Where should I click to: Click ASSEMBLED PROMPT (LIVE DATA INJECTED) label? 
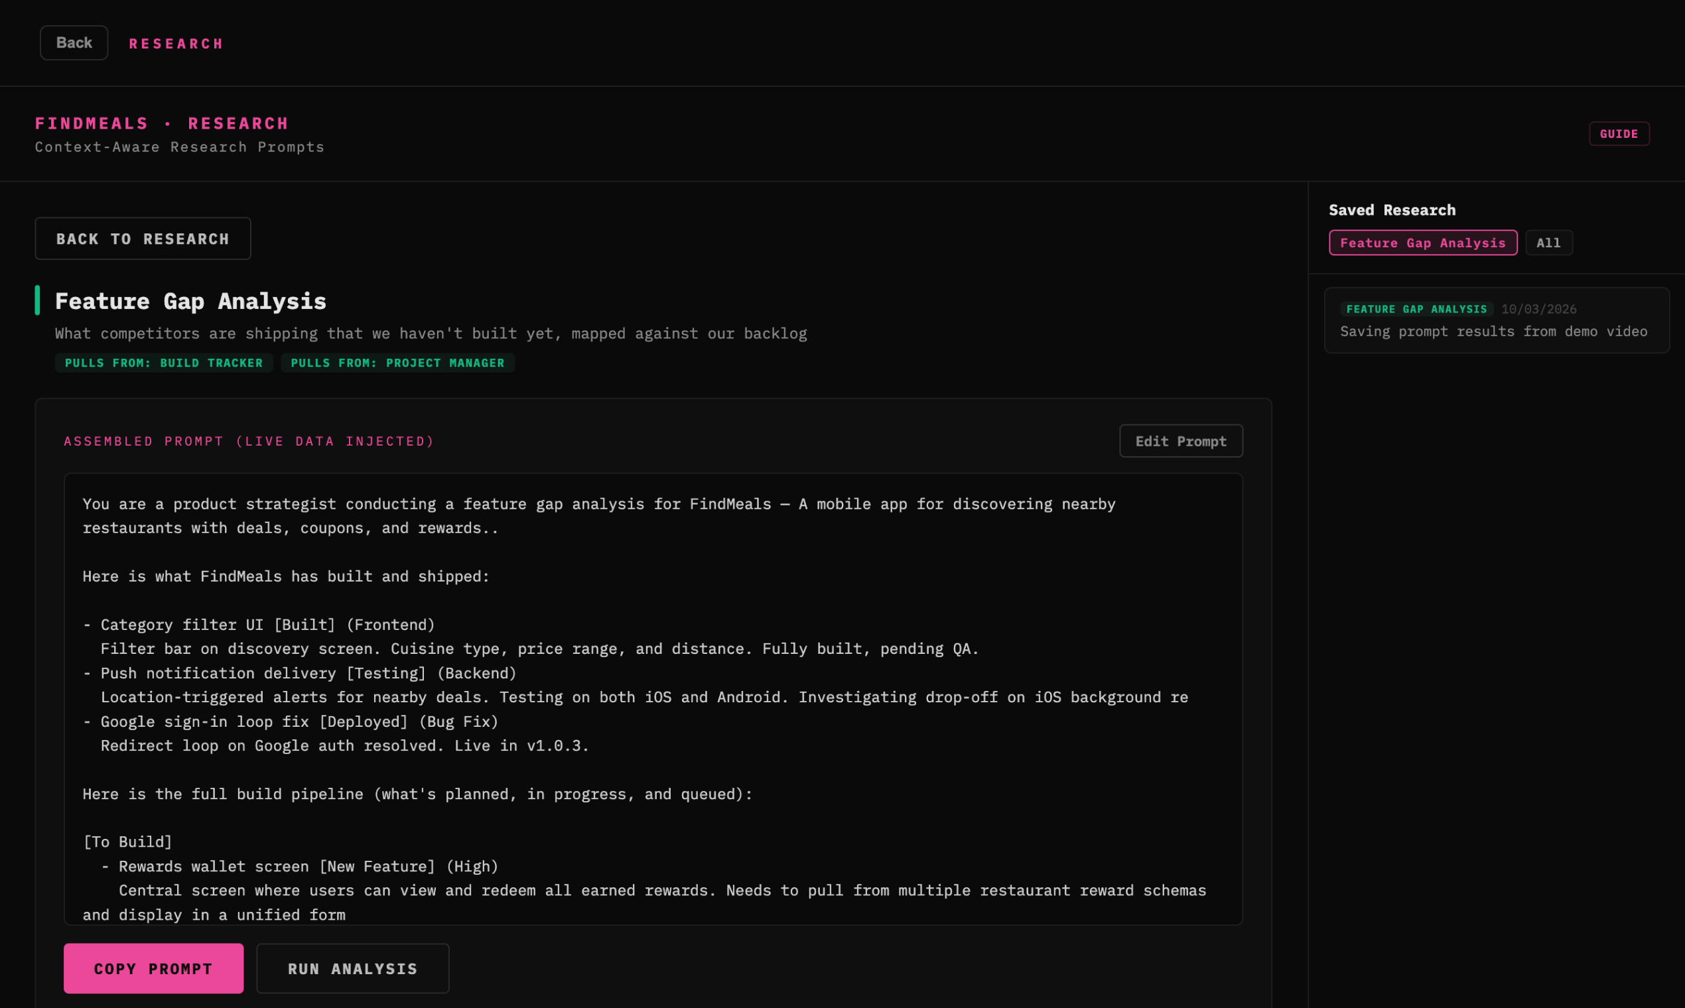(x=249, y=441)
